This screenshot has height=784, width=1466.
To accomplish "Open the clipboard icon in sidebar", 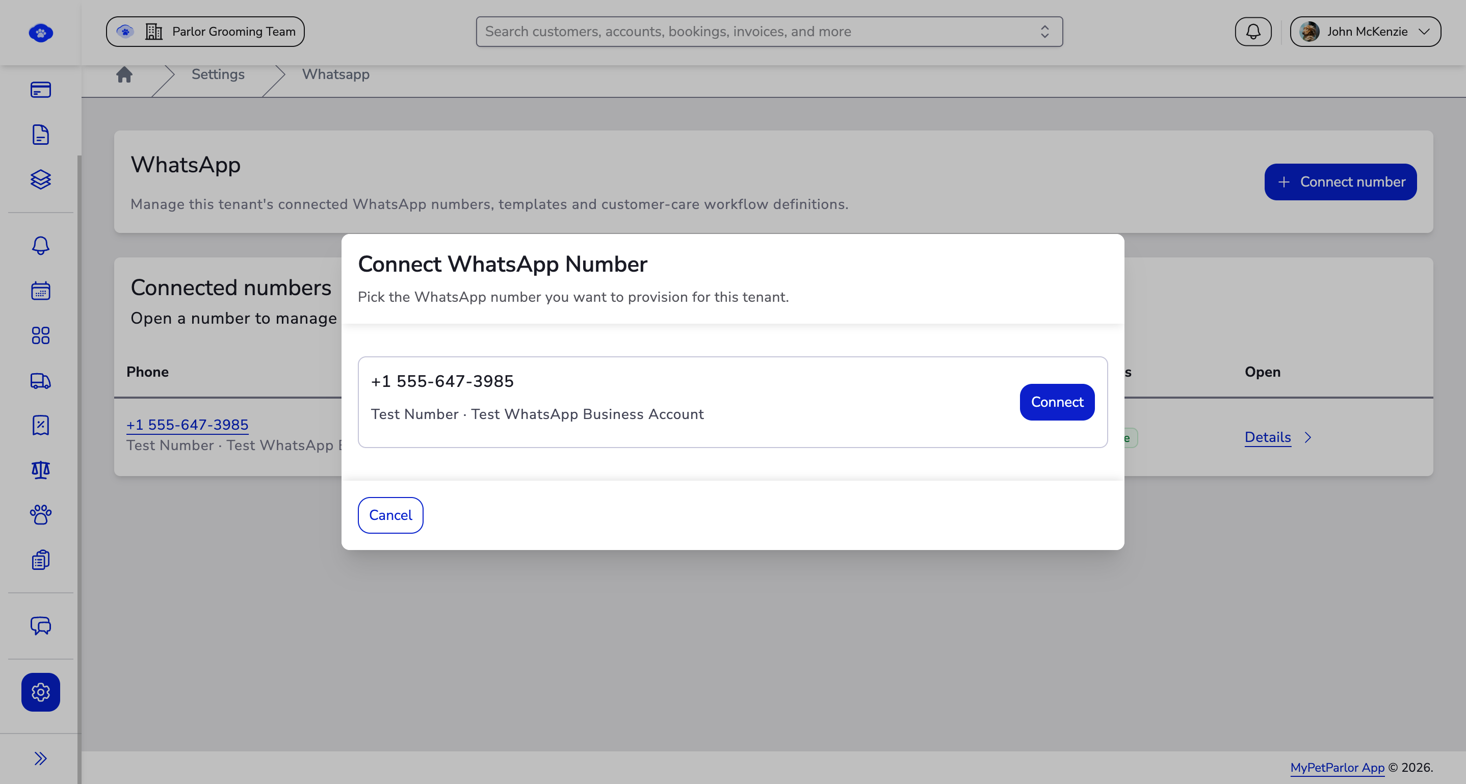I will click(x=40, y=560).
